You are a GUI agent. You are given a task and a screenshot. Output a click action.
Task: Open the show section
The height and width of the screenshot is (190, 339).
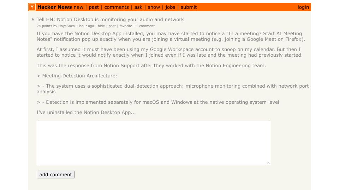154,7
